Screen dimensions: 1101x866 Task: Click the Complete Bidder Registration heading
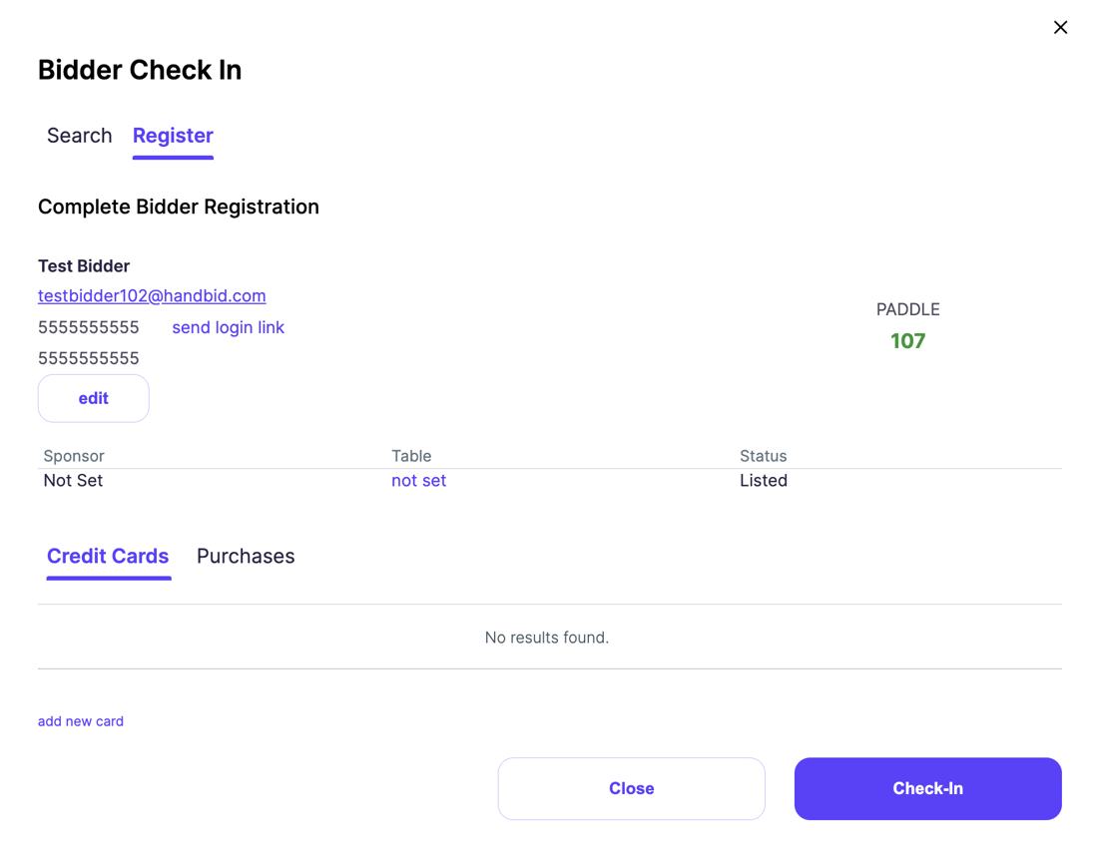179,207
